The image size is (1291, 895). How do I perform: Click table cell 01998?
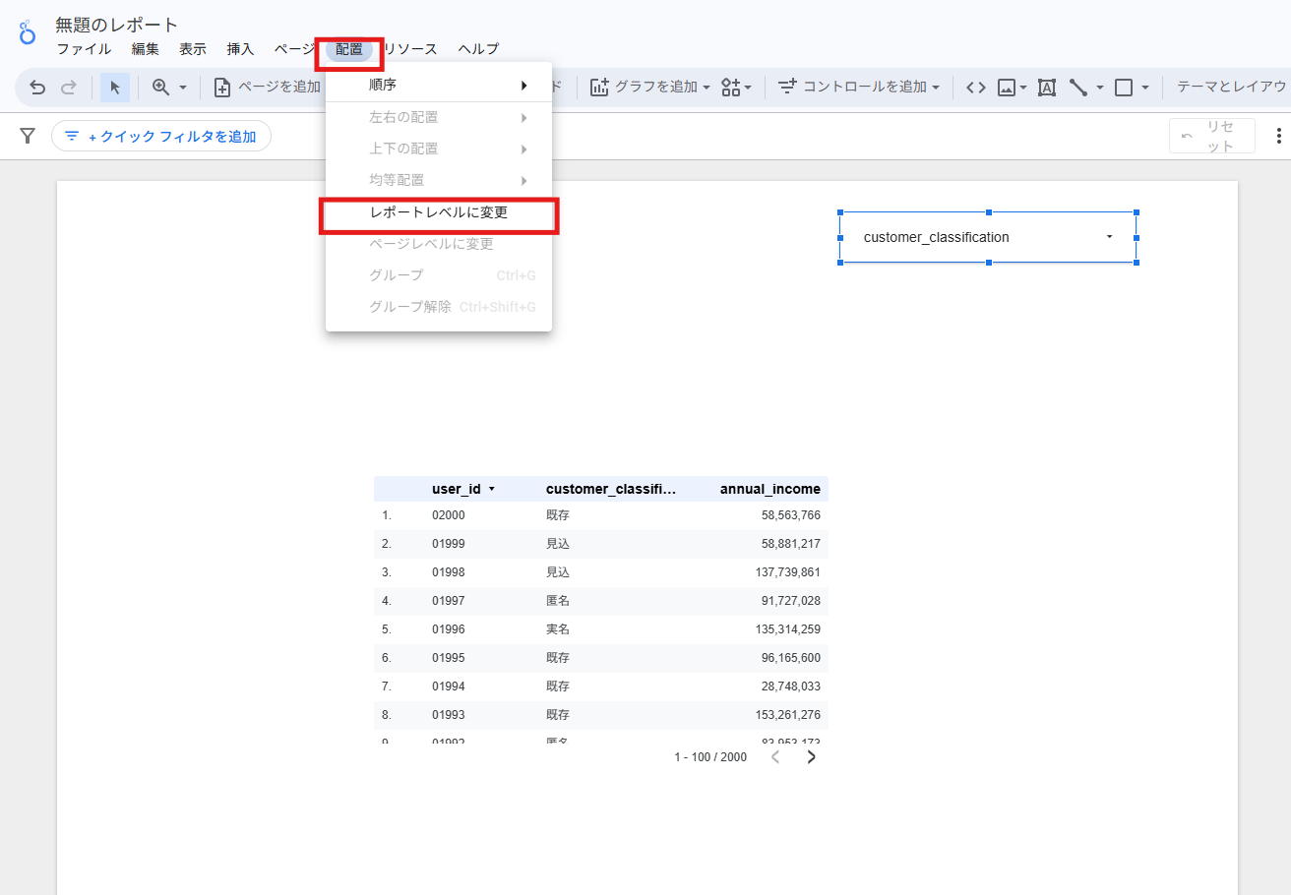pos(448,572)
